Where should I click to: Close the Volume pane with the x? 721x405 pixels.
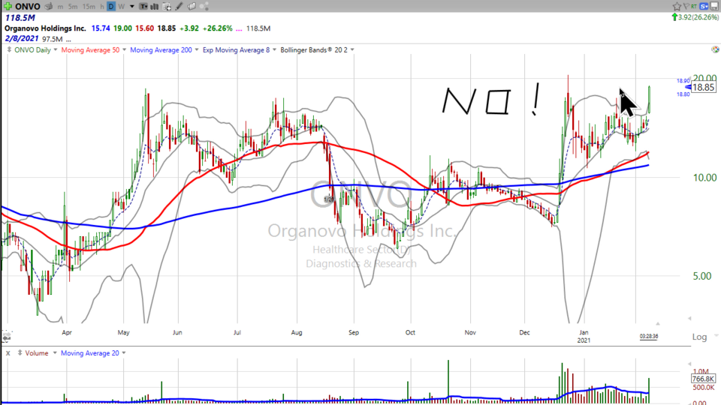tap(8, 353)
